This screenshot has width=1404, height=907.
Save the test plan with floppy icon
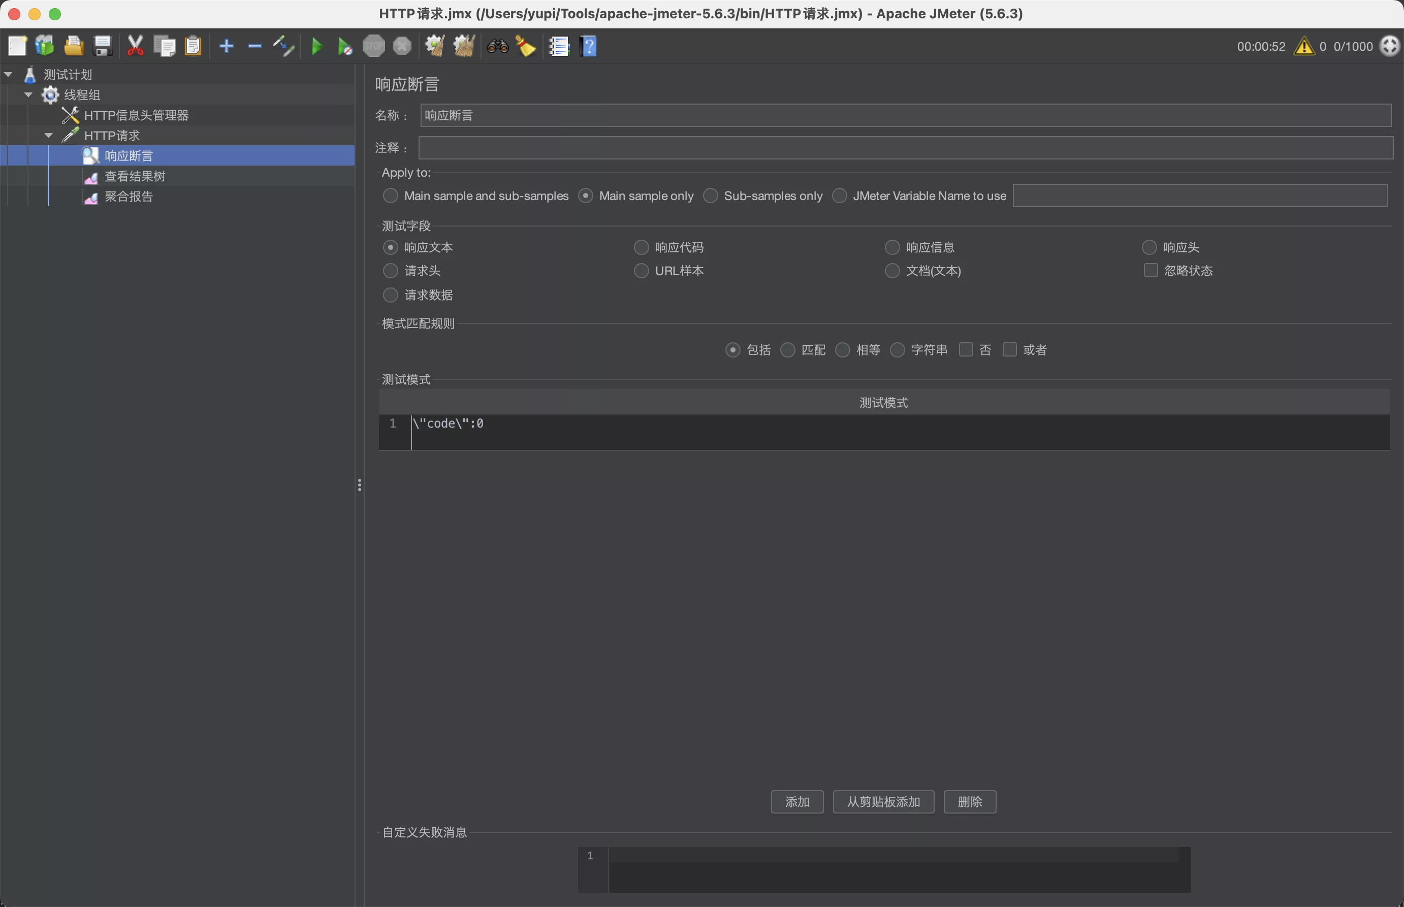point(103,46)
